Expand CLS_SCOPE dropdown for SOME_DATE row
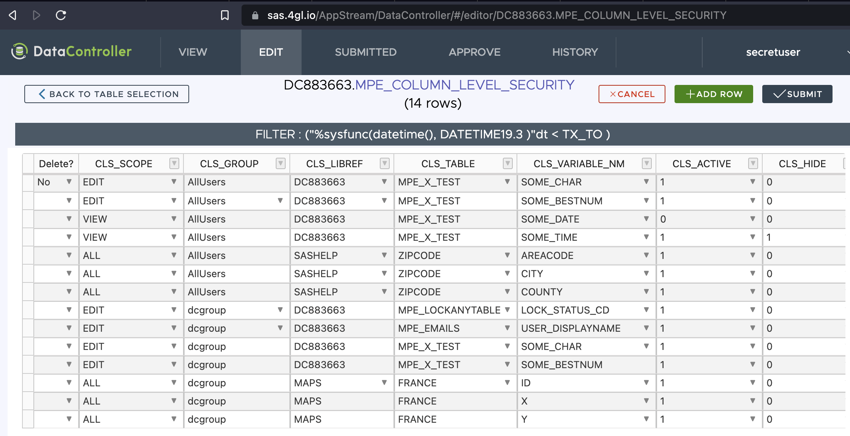 point(174,219)
